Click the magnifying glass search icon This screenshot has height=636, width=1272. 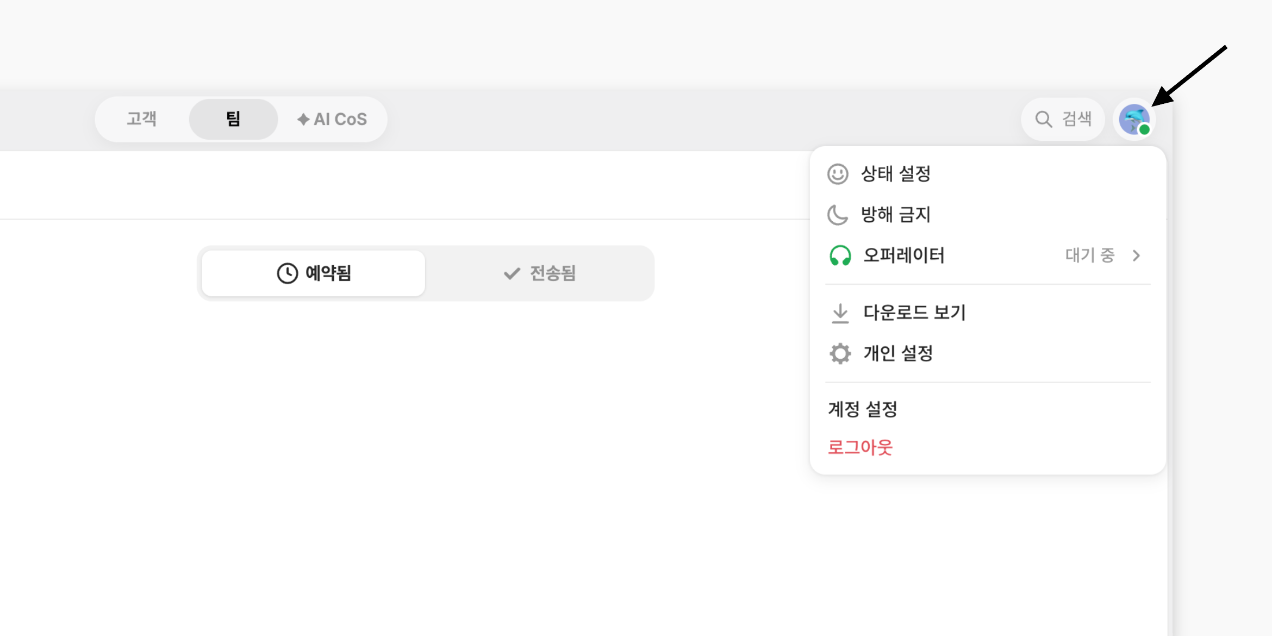[1043, 119]
